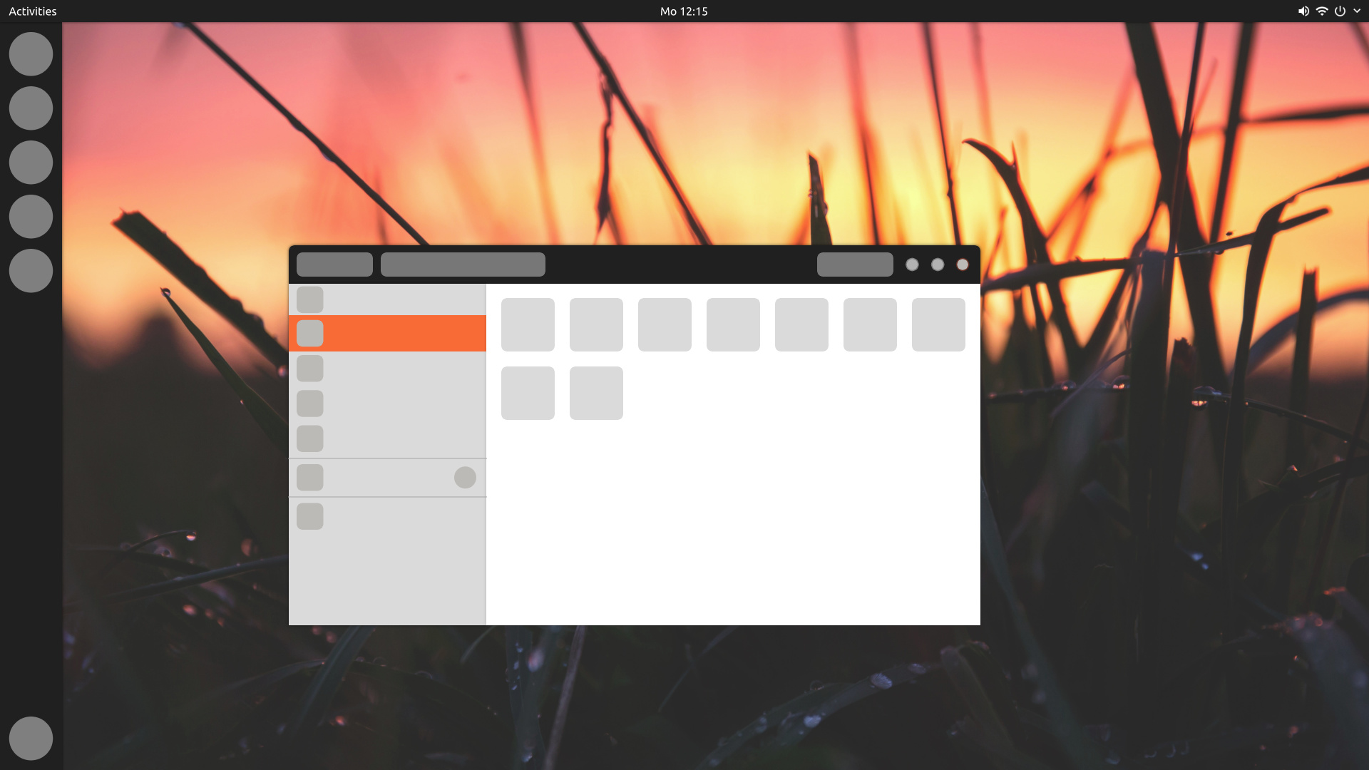Select the first sidebar item above the orange row
1369x770 pixels.
(x=387, y=299)
